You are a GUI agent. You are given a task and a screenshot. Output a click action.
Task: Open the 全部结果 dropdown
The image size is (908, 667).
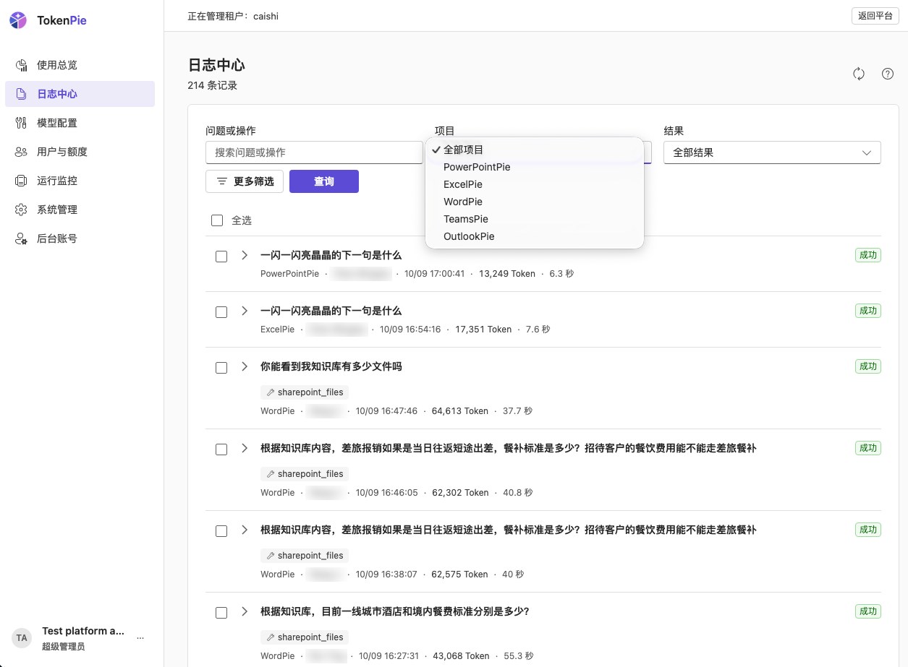tap(772, 152)
